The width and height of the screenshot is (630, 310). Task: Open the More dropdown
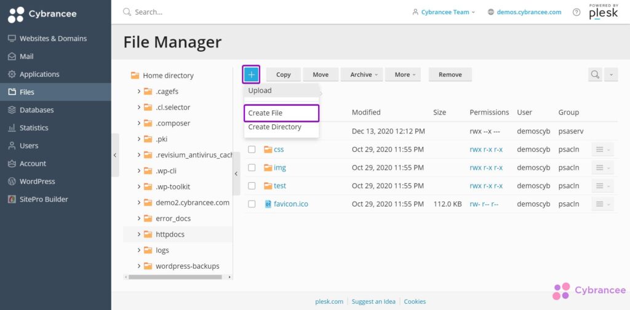[x=402, y=74]
